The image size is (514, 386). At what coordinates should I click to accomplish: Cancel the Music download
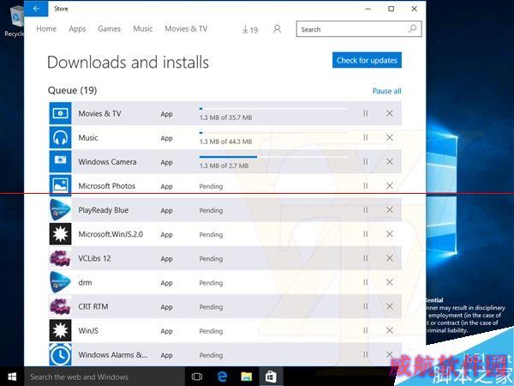(x=390, y=137)
